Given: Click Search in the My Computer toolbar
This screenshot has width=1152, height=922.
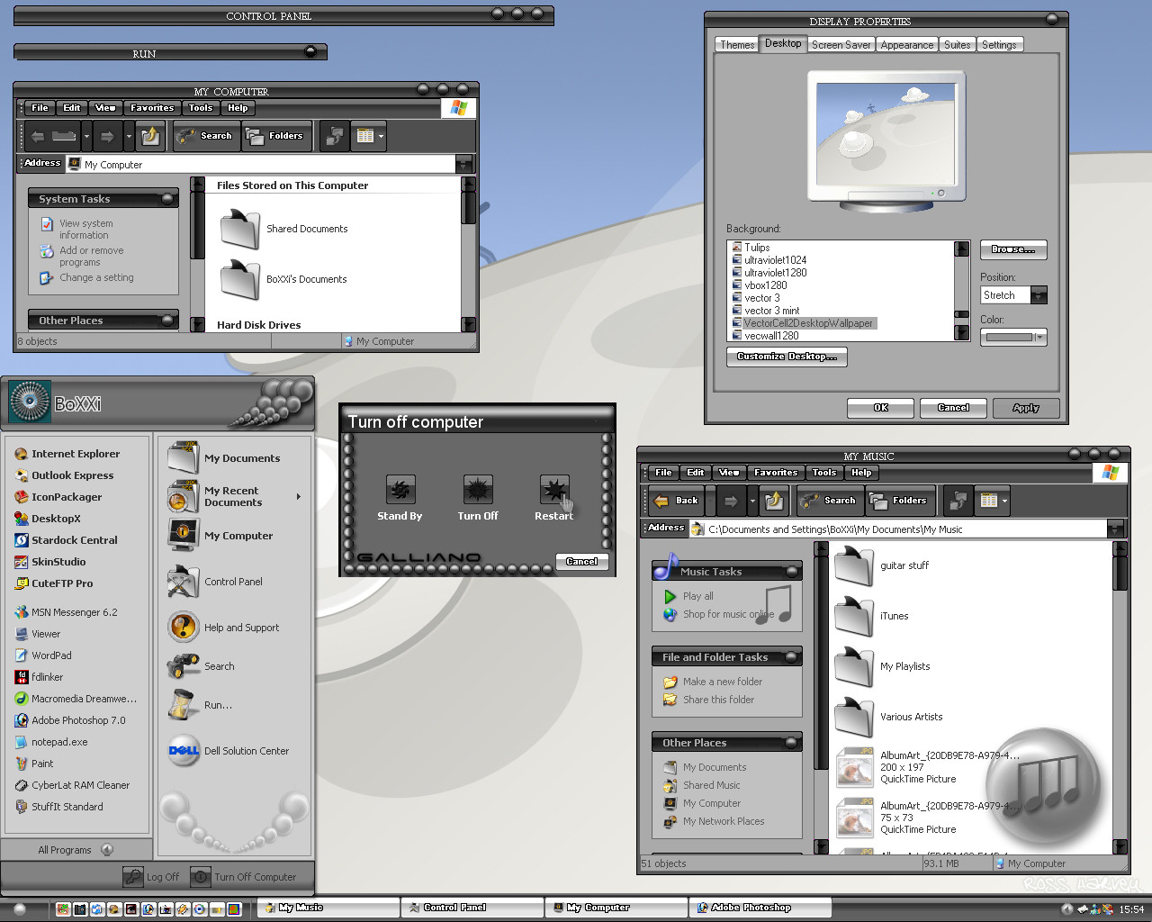Looking at the screenshot, I should point(206,136).
